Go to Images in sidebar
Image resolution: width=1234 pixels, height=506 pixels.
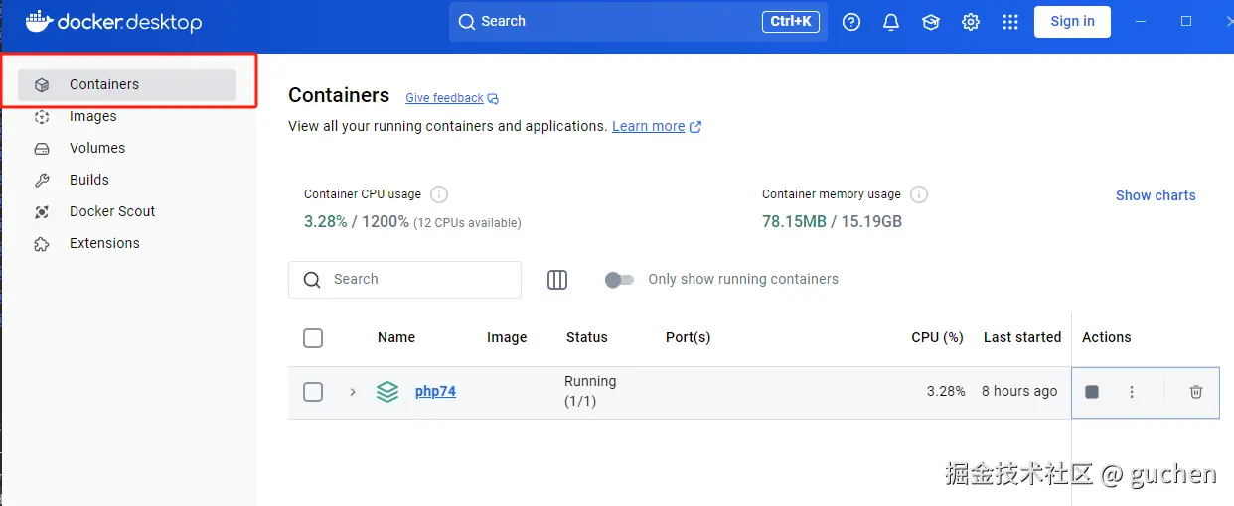[127, 117]
